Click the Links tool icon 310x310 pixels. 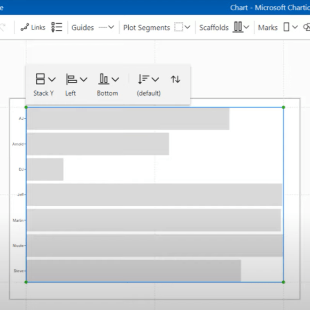coord(25,27)
